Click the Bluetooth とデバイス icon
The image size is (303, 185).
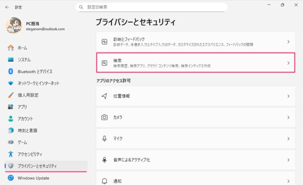tap(11, 71)
